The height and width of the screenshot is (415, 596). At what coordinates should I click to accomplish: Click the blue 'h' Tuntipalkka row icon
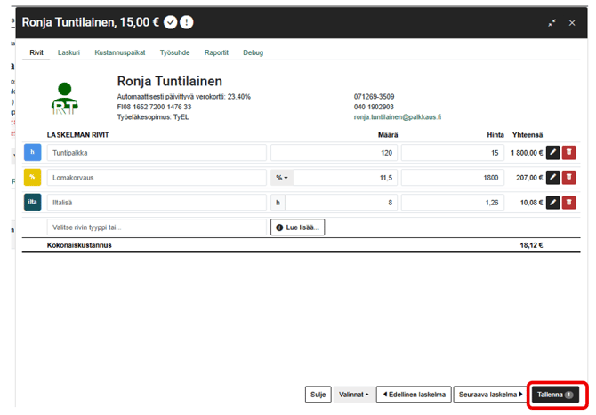click(32, 152)
